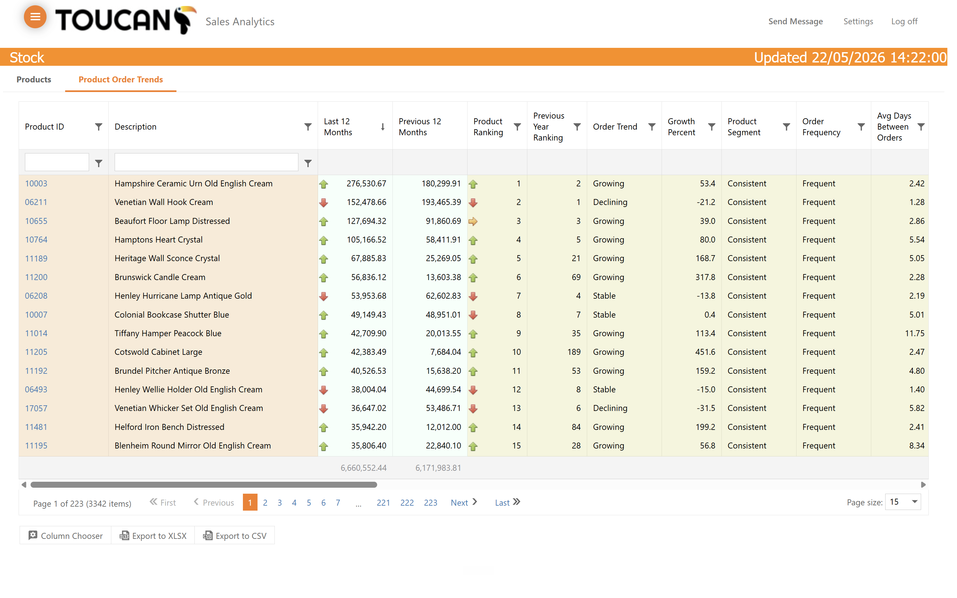Go to page 4
The height and width of the screenshot is (598, 957).
tap(294, 503)
